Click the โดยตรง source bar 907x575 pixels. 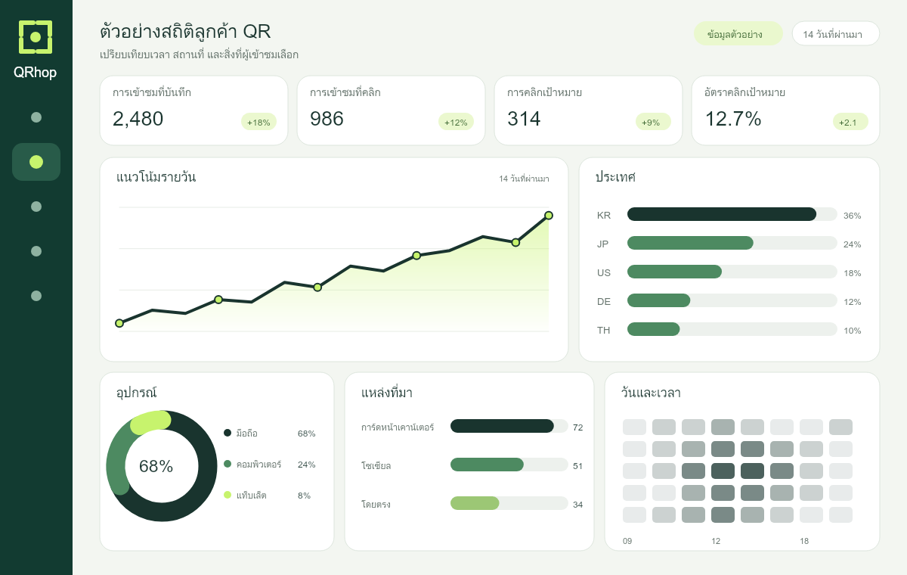(509, 503)
